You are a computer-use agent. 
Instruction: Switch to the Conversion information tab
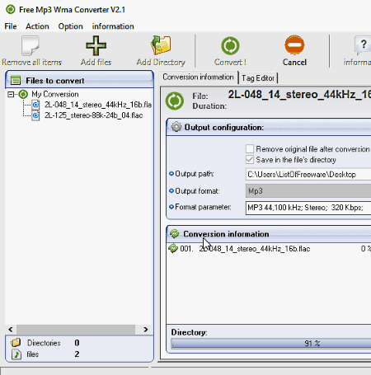[x=198, y=77]
